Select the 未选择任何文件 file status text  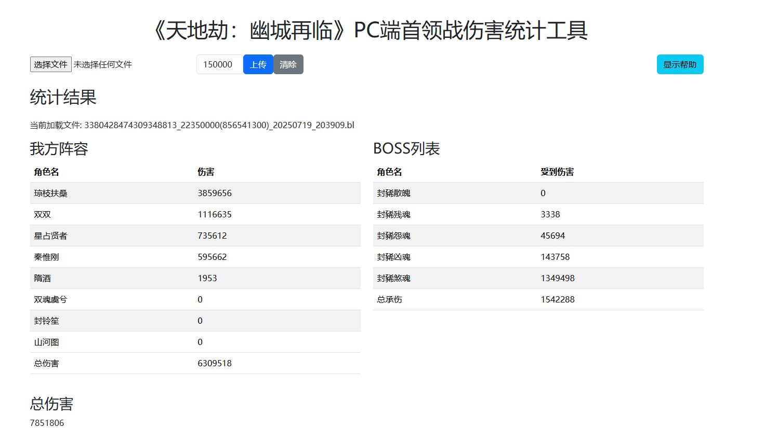[x=103, y=64]
